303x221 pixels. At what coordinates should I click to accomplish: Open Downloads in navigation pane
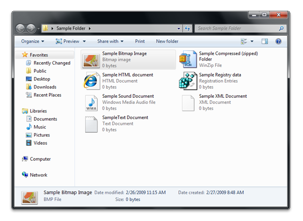45,87
